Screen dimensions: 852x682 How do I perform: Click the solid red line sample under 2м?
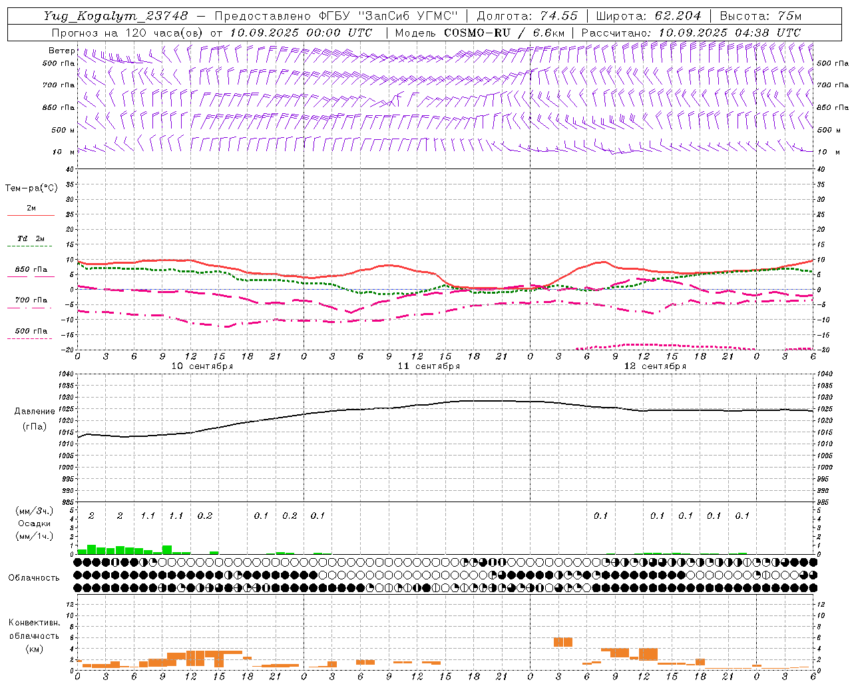pos(31,216)
